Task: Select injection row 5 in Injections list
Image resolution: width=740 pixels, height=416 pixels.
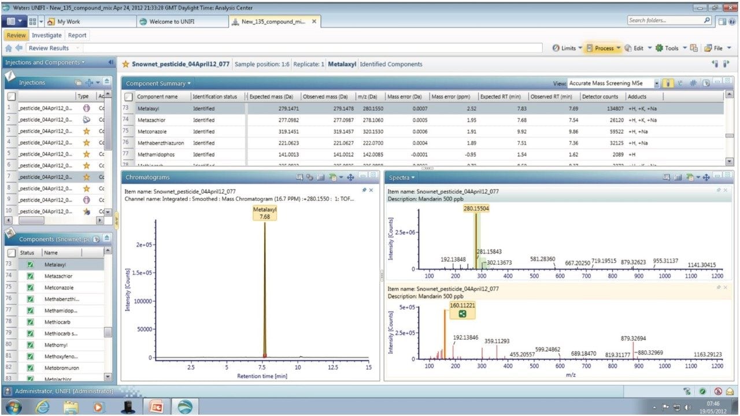Action: pos(55,153)
